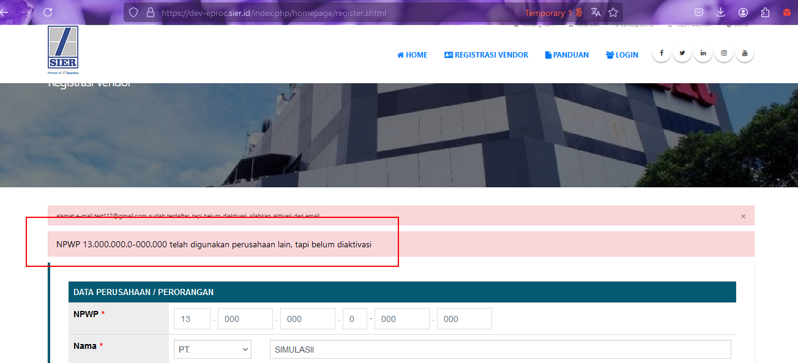The image size is (798, 363).
Task: Open the LinkedIn social link
Action: (x=703, y=53)
